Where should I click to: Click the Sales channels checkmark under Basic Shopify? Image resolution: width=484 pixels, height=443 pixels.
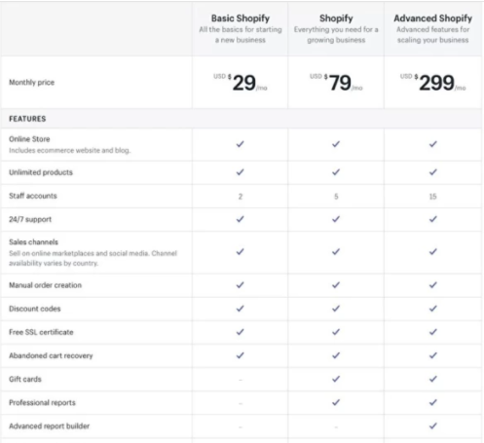[240, 251]
